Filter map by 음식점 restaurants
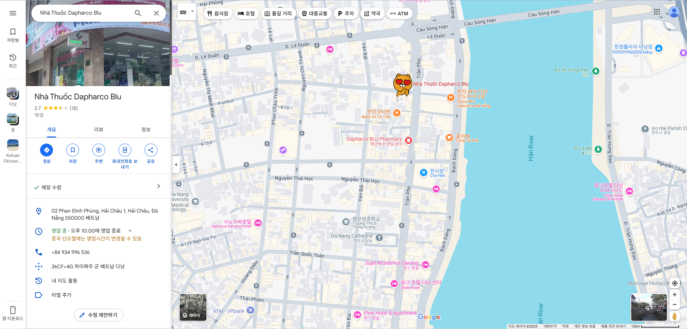The height and width of the screenshot is (329, 687). [x=218, y=14]
